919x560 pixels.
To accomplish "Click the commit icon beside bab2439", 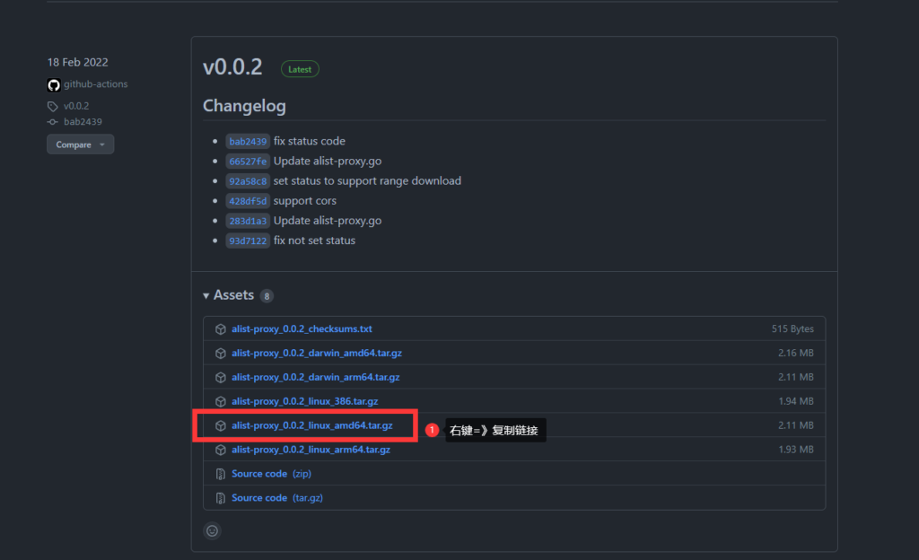I will [53, 122].
